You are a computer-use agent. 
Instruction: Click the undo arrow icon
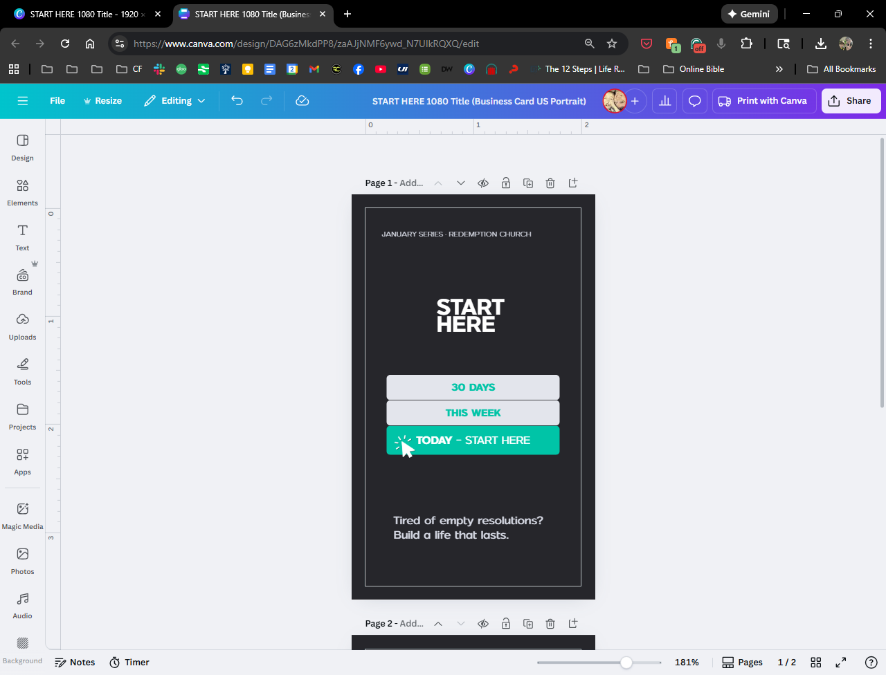[237, 101]
